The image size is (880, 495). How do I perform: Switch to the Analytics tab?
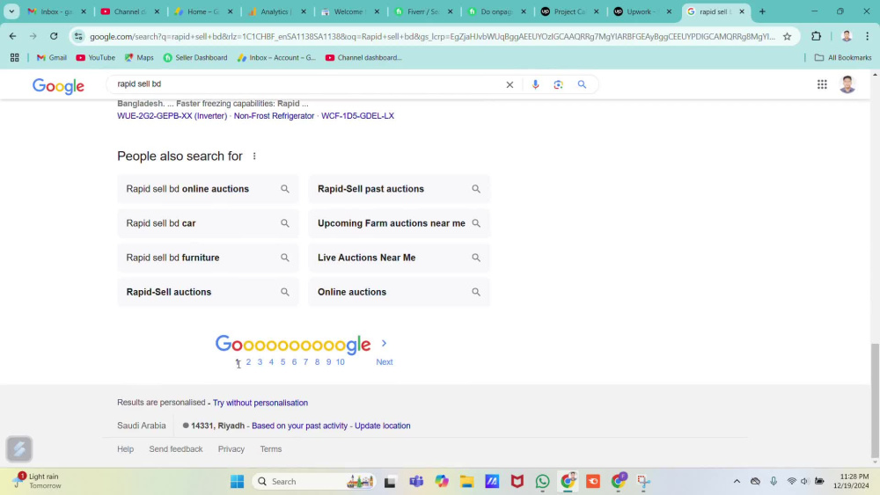click(277, 11)
